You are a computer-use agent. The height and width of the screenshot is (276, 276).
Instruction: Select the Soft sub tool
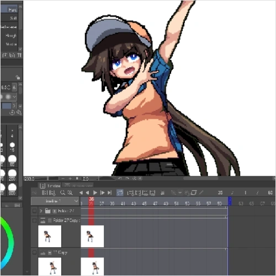pyautogui.click(x=9, y=18)
